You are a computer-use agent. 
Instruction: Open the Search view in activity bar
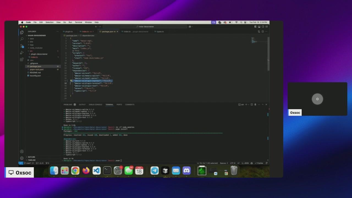click(x=22, y=39)
